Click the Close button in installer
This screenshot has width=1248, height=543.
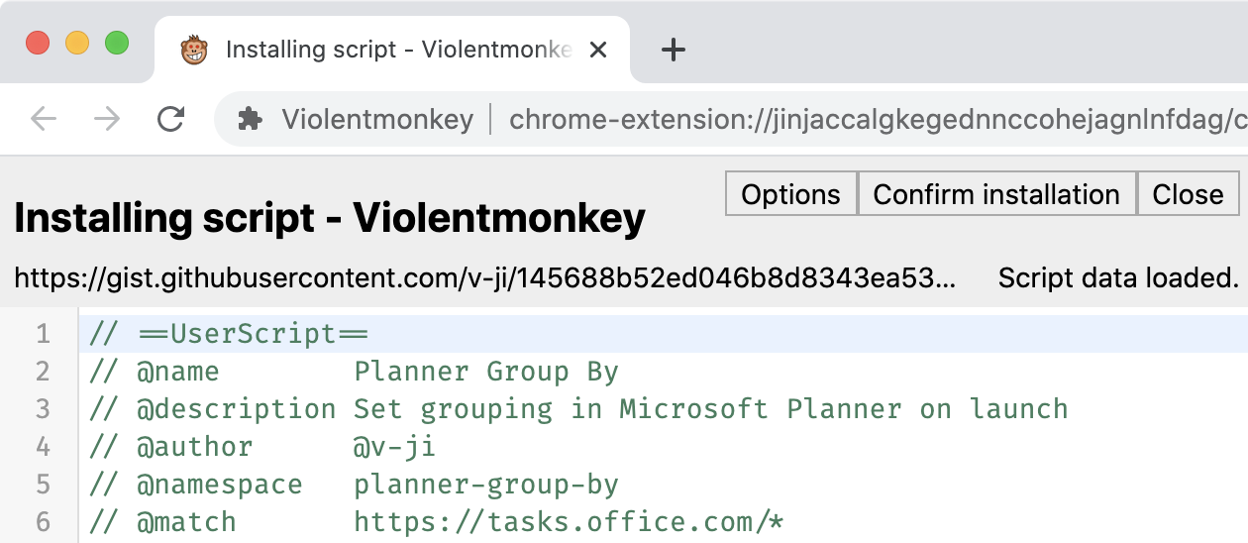(x=1189, y=194)
